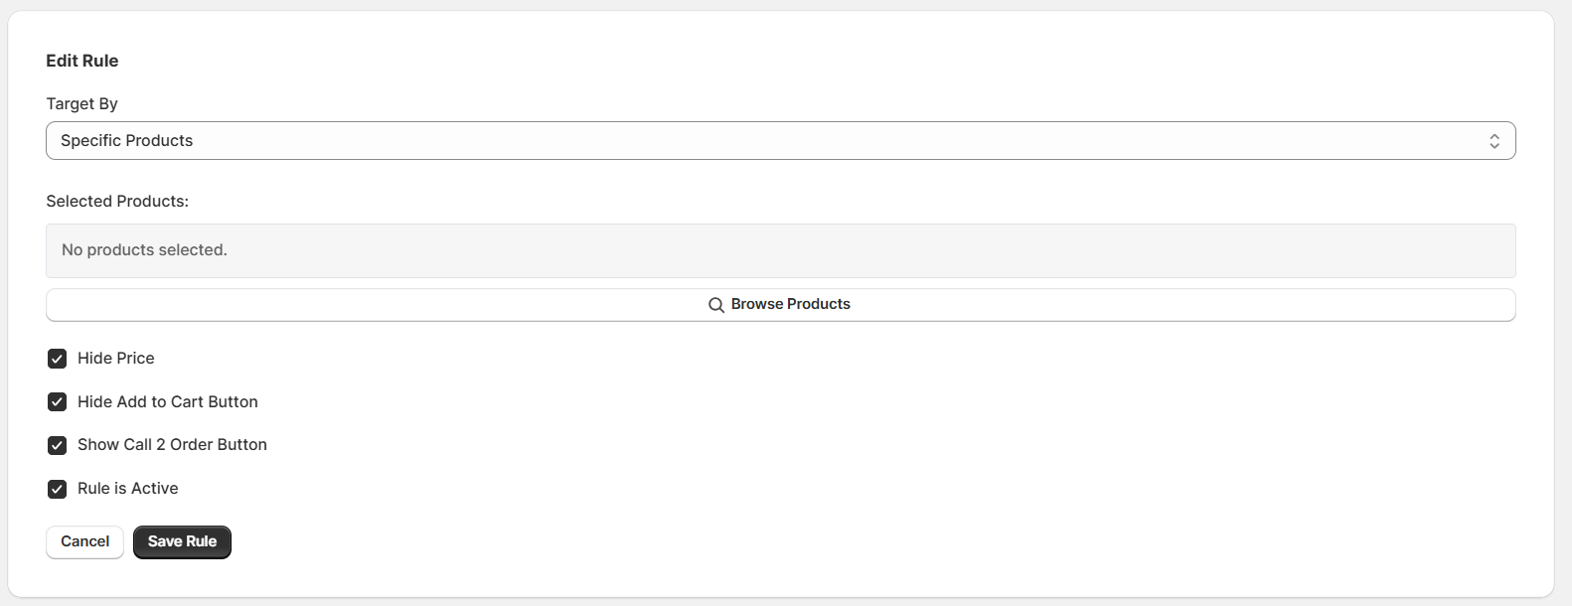Disable the Show Call 2 Order Button checkbox

pos(58,445)
